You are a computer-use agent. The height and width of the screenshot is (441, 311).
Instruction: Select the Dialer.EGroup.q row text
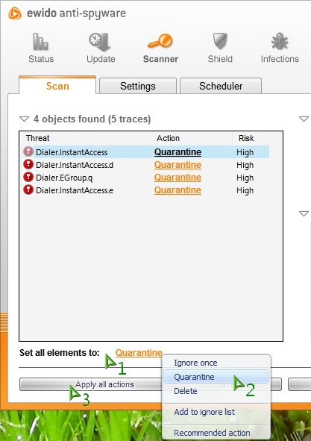click(x=64, y=178)
